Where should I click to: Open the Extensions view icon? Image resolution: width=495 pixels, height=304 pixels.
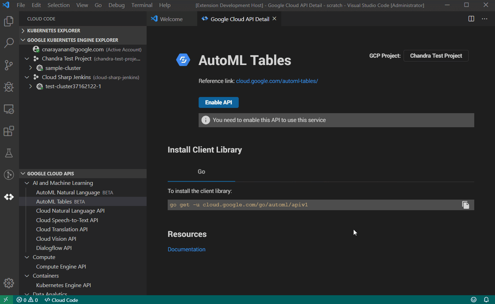(9, 131)
